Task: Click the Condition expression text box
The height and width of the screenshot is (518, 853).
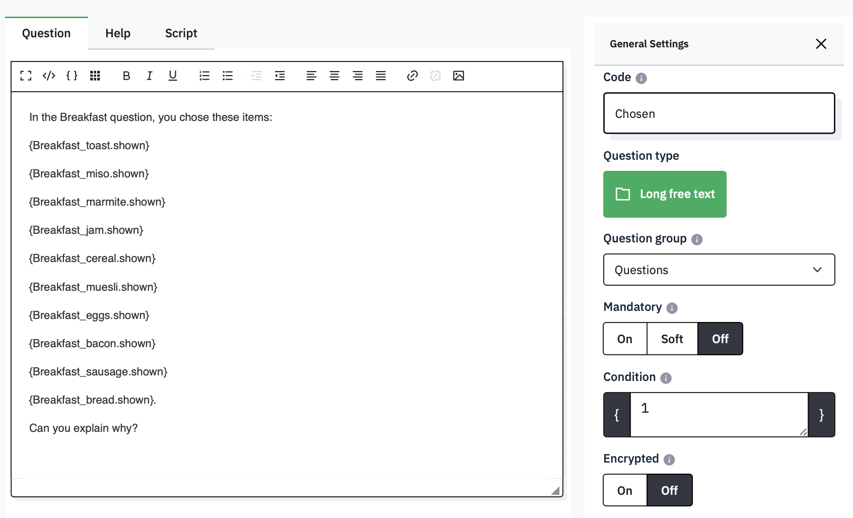Action: pos(719,415)
